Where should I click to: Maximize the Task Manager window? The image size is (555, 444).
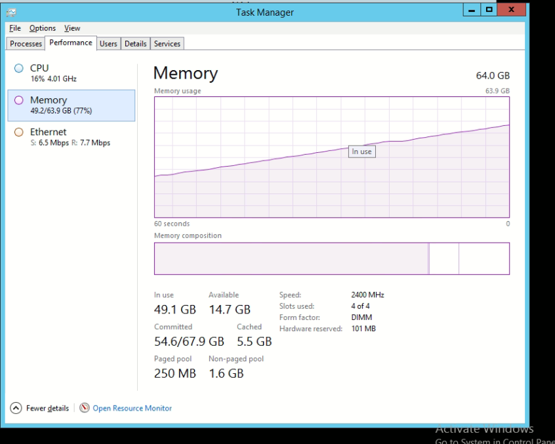489,10
